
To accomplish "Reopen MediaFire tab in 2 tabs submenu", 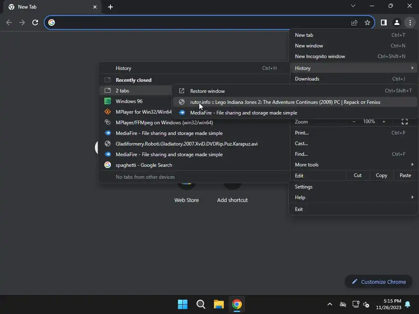I will (295, 113).
